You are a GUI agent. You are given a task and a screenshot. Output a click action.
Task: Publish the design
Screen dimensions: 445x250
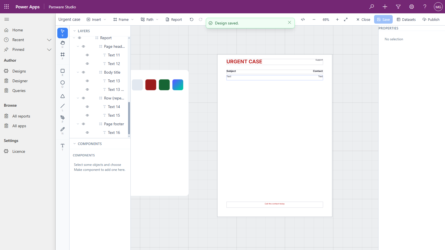431,19
